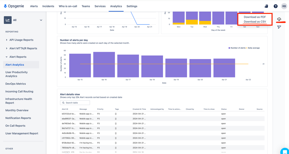Click the cloud download icon

point(279,19)
